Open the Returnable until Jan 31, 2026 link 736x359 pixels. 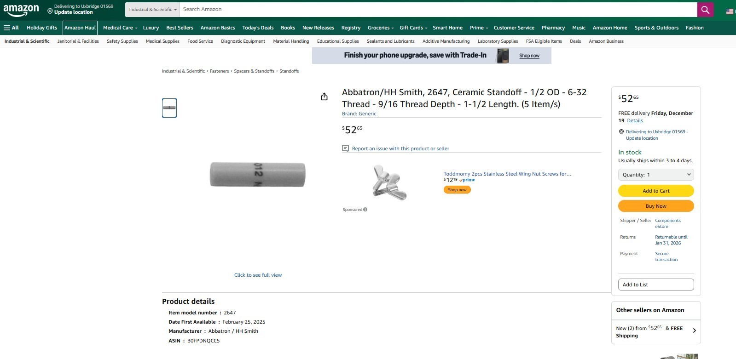coord(671,240)
